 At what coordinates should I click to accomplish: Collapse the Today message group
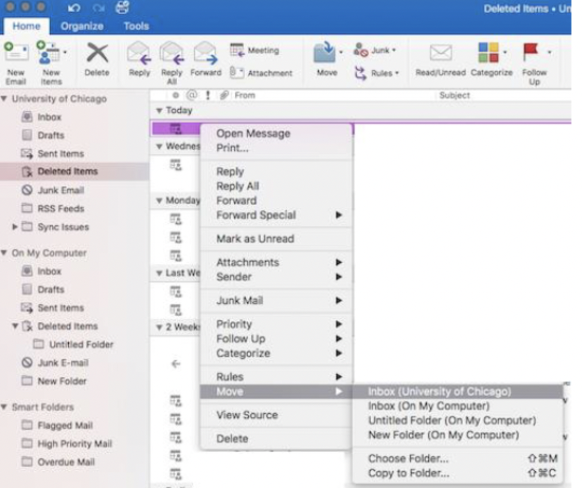[x=159, y=110]
